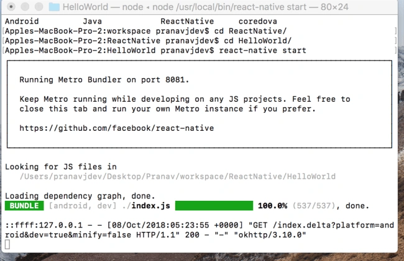
Task: Click the 'ReactNative' directory listing entry
Action: (x=187, y=21)
